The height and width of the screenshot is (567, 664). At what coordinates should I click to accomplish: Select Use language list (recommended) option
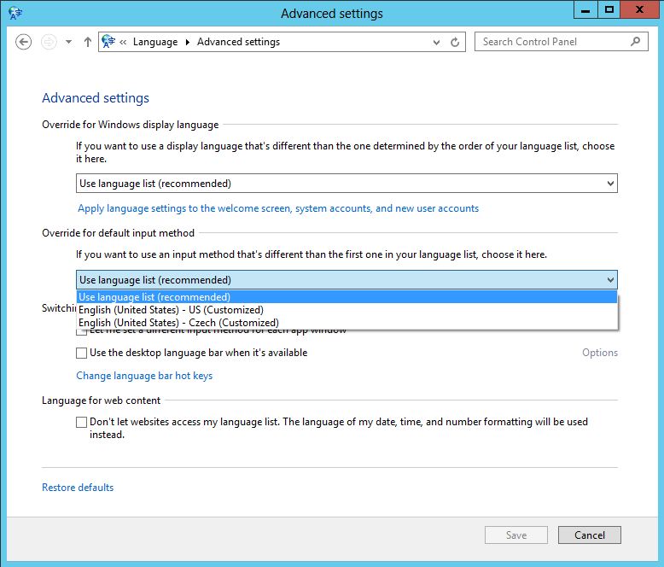[347, 297]
